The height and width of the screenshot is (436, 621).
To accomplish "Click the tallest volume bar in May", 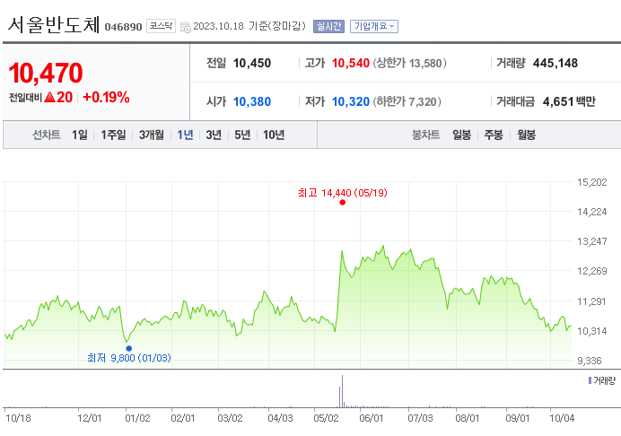I will tap(342, 391).
